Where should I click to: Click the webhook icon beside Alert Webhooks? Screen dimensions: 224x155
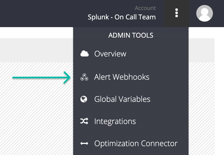click(84, 77)
